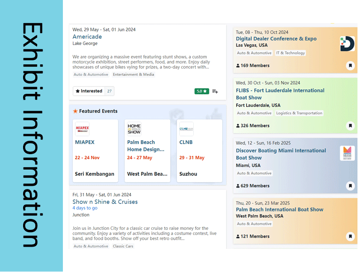Mark Americade as Interested
The width and height of the screenshot is (362, 272).
(x=89, y=91)
